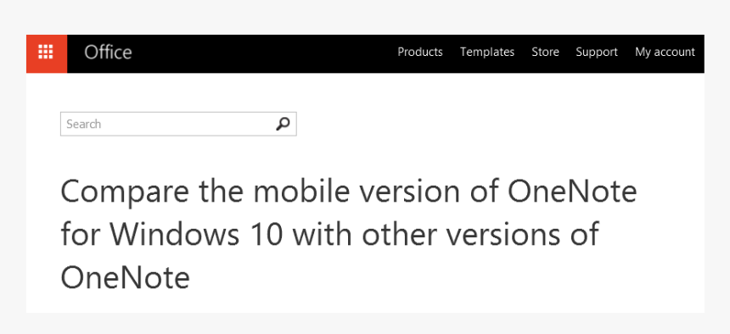
Task: Focus the Search text box
Action: (x=178, y=125)
